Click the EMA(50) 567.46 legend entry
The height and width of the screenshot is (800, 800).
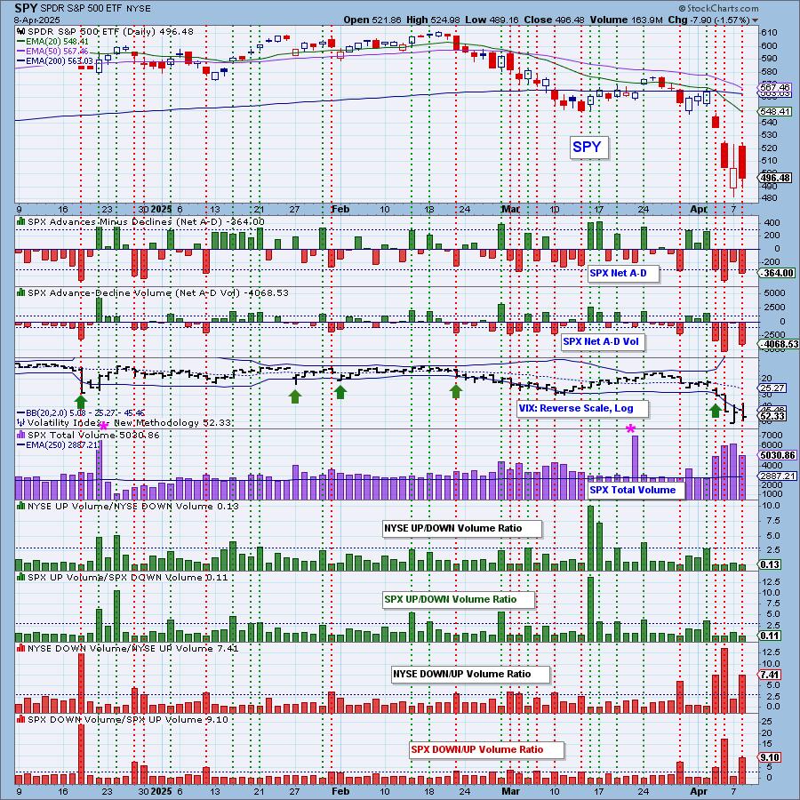[52, 52]
